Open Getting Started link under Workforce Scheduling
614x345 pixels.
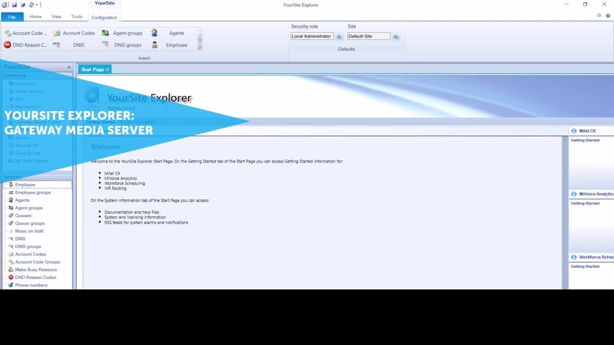point(585,266)
